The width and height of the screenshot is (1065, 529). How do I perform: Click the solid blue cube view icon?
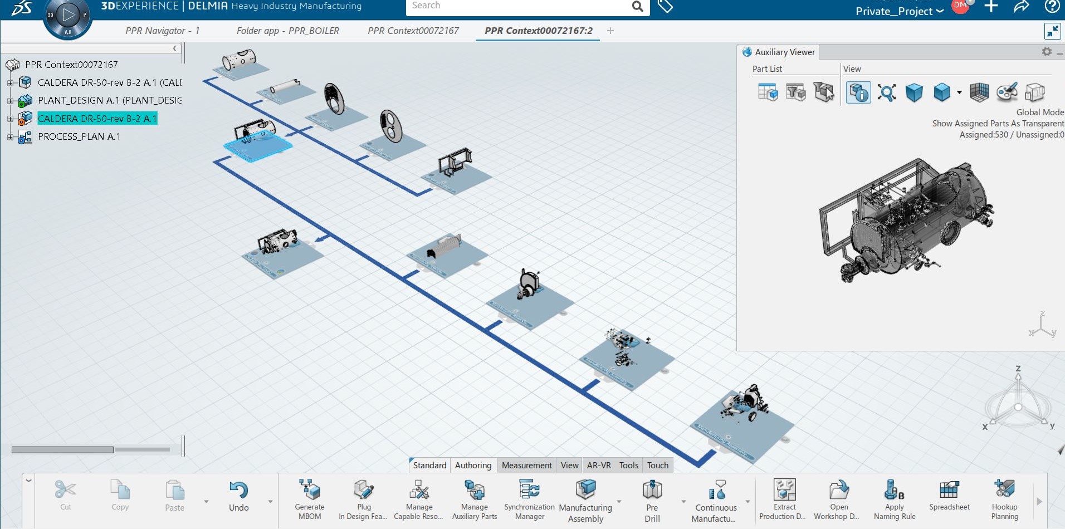(x=914, y=92)
